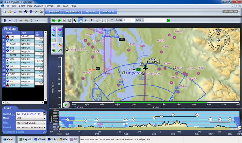Click the save floppy disk icon
242x143 pixels.
[x=15, y=12]
